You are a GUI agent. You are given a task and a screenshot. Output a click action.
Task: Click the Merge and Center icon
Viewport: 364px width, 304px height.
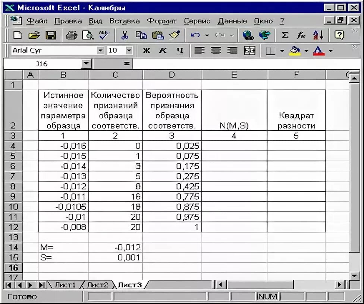point(250,50)
